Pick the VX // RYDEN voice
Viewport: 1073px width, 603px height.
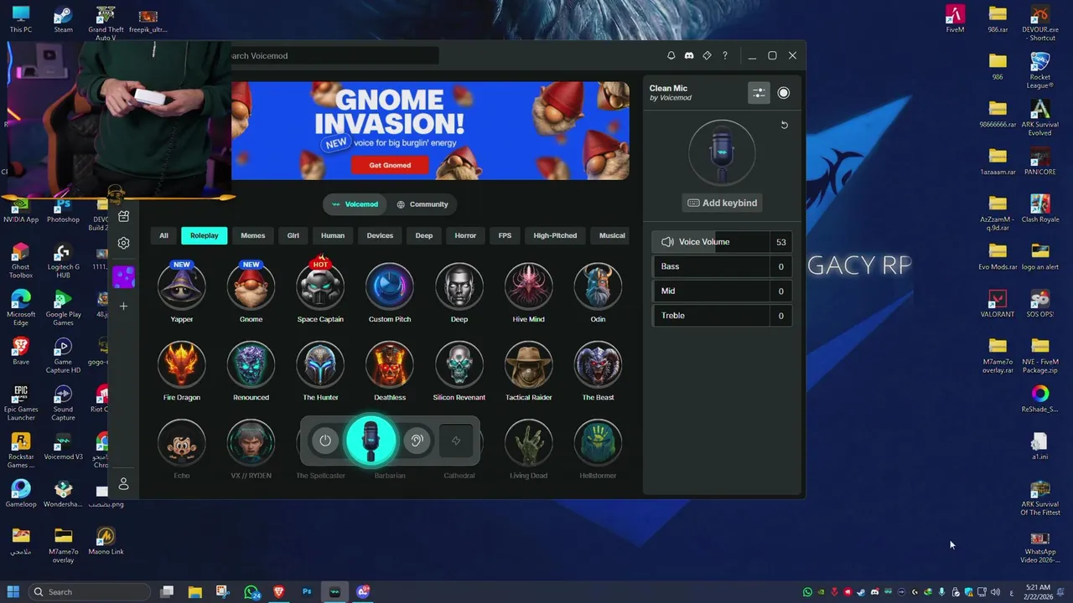click(x=251, y=442)
